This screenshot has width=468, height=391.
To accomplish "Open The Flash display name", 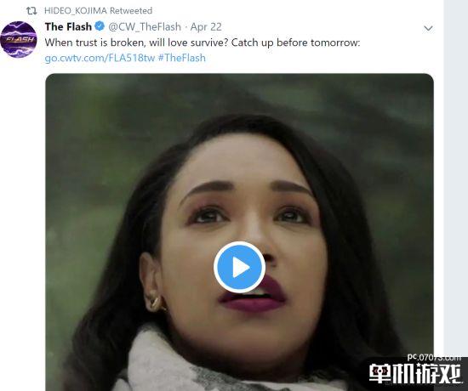I will click(x=68, y=26).
